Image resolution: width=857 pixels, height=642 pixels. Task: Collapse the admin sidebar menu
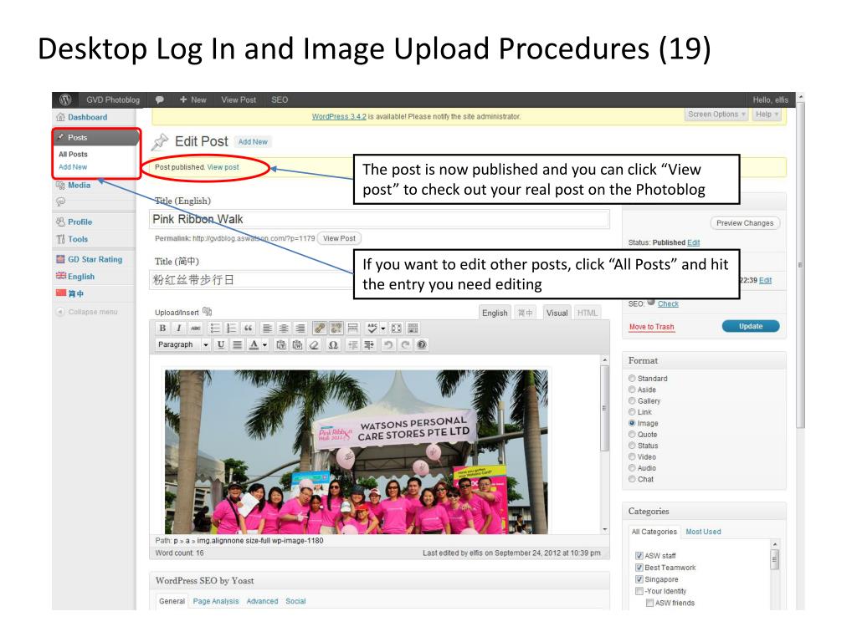(87, 312)
